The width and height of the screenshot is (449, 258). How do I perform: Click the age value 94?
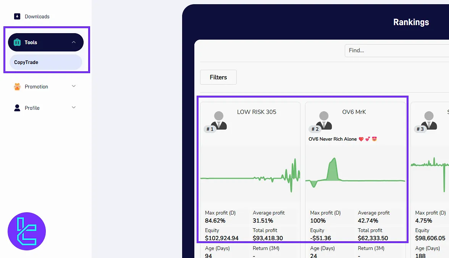(x=208, y=256)
